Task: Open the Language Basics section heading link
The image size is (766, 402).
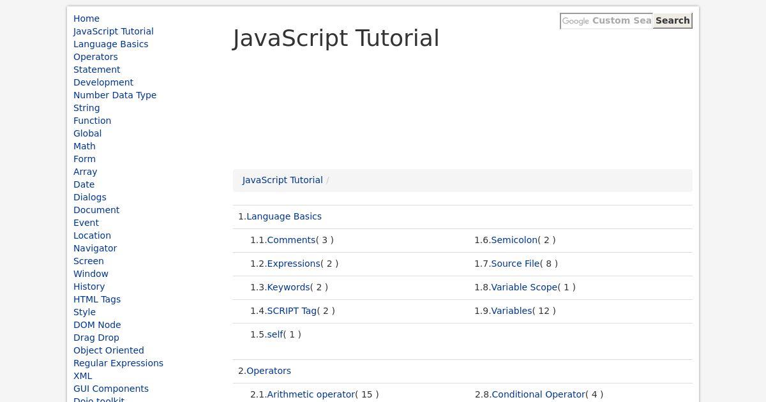Action: (x=284, y=216)
